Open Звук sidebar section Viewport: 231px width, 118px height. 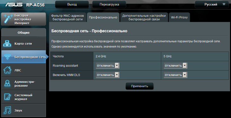point(23,110)
